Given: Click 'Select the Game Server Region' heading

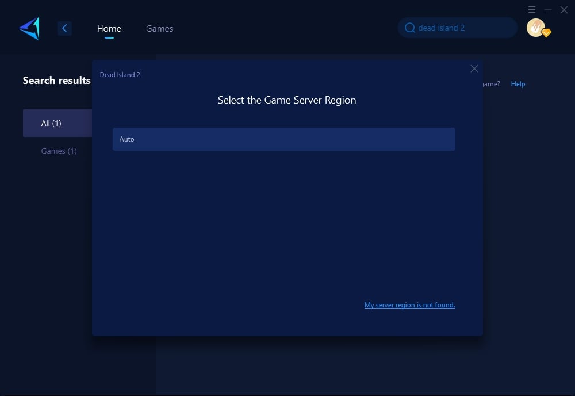Looking at the screenshot, I should pos(287,100).
